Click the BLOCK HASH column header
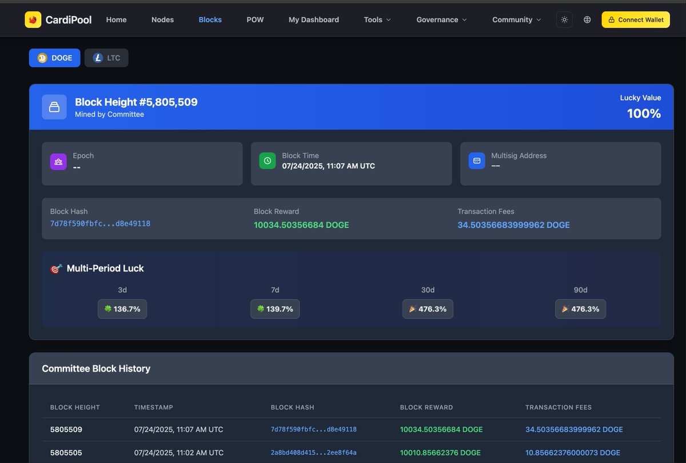686x463 pixels. pos(293,408)
